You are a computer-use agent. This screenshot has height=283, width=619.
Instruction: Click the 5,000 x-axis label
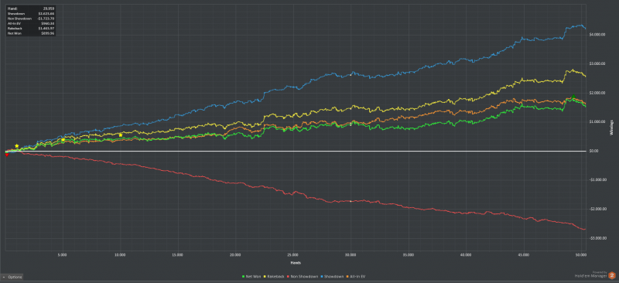(x=63, y=255)
